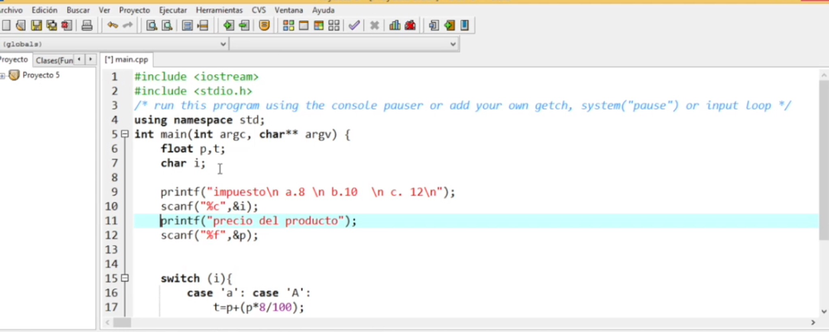Start debugging with purple checkmark icon
The width and height of the screenshot is (829, 332).
pos(354,25)
